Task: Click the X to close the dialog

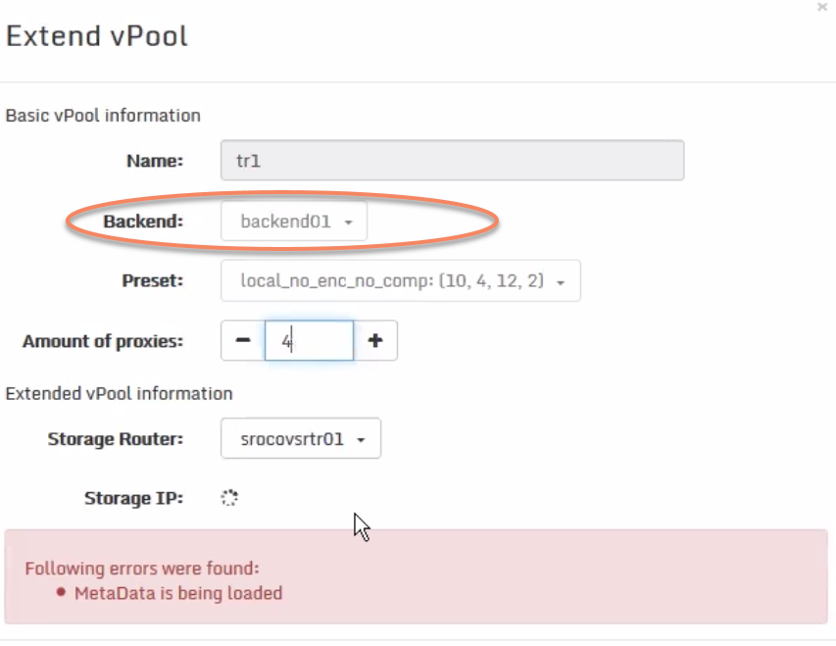Action: [x=822, y=8]
